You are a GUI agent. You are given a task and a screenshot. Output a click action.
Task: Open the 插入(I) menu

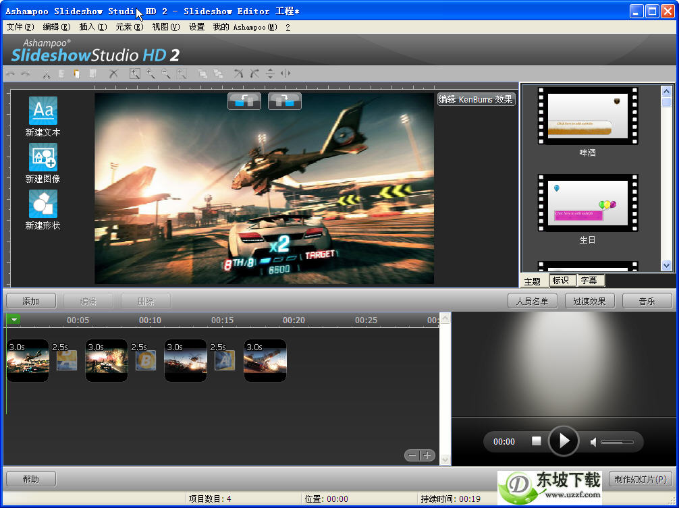click(93, 27)
